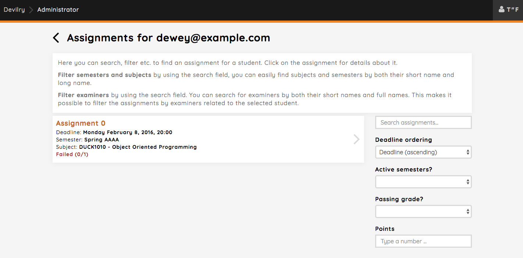Click the deadline Monday February 8, 2016, 20:00
The image size is (523, 258).
click(x=128, y=132)
